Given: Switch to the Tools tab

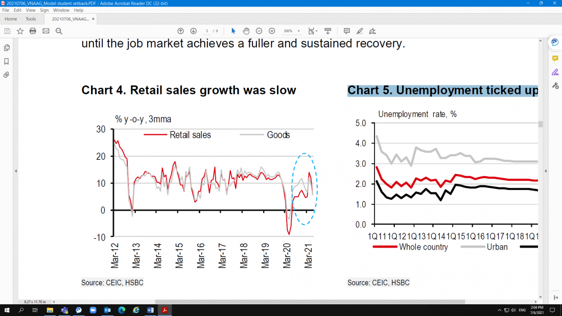Looking at the screenshot, I should click(31, 19).
